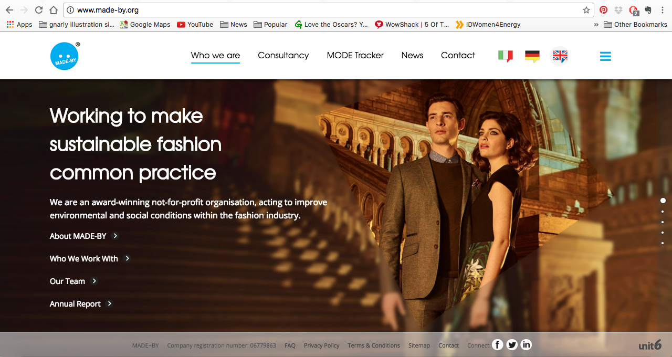The image size is (672, 357).
Task: Reload the current page
Action: (38, 10)
